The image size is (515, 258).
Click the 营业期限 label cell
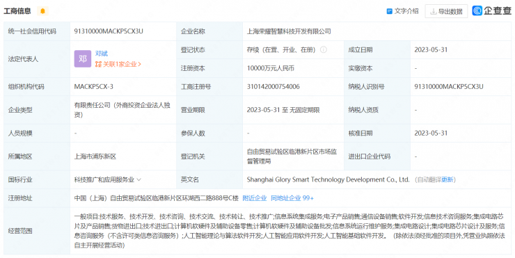pyautogui.click(x=209, y=110)
